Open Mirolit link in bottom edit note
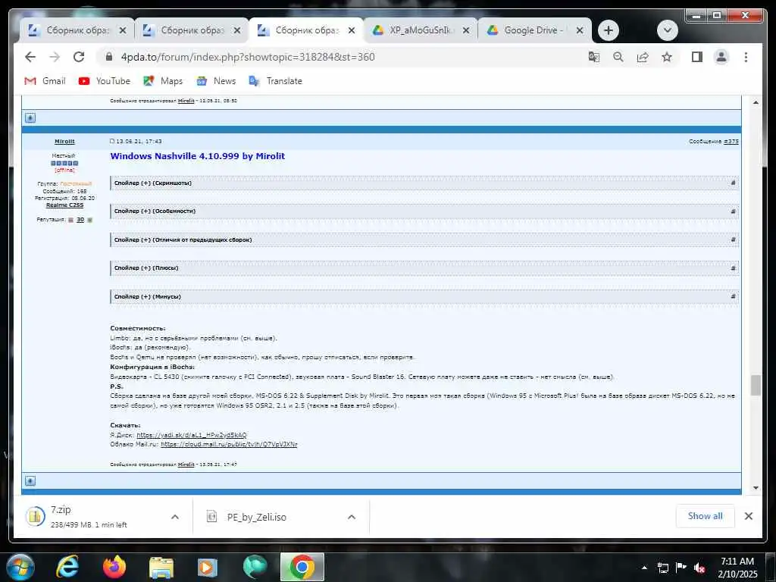 pos(186,465)
